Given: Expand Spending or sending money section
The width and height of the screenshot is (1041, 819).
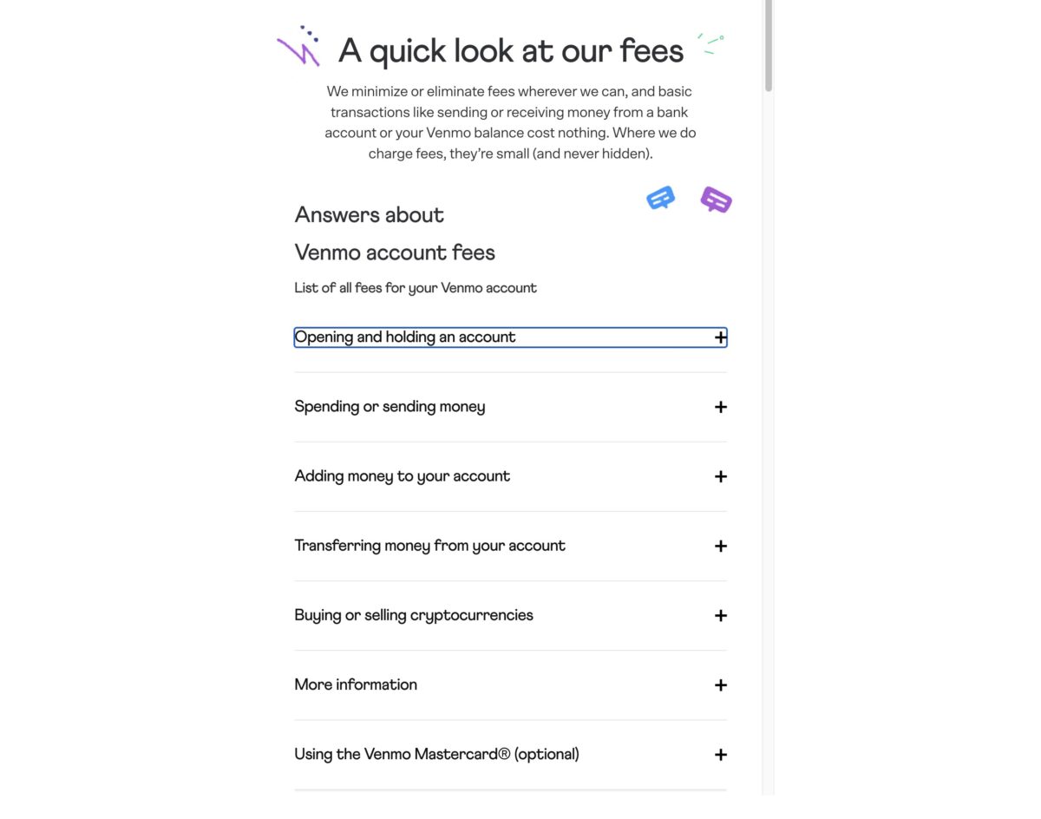Looking at the screenshot, I should click(x=510, y=407).
